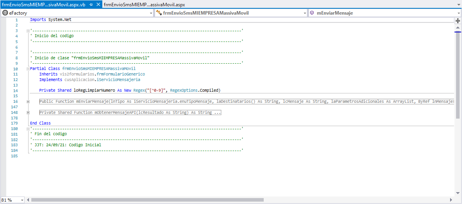Collapse the comment block at line 180
This screenshot has width=462, height=204.
point(28,128)
